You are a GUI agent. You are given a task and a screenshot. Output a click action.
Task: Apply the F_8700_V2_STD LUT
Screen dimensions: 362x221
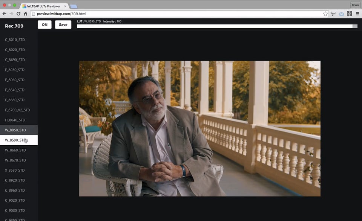pyautogui.click(x=17, y=110)
